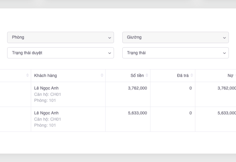Click sort arrows of the leftmost column
Image resolution: width=236 pixels, height=162 pixels.
pyautogui.click(x=28, y=76)
